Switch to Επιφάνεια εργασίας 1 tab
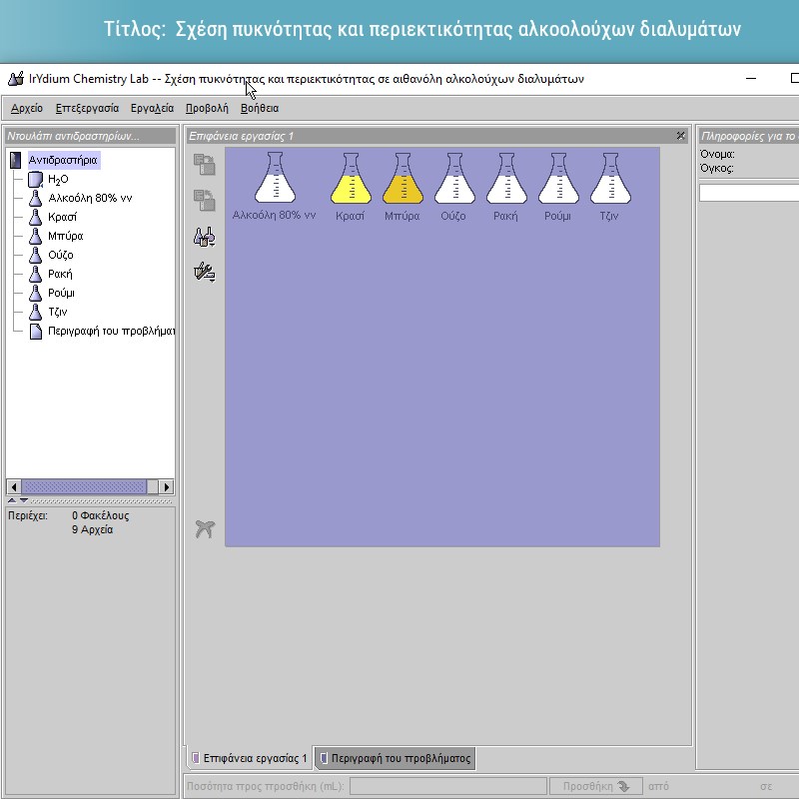 (x=249, y=758)
